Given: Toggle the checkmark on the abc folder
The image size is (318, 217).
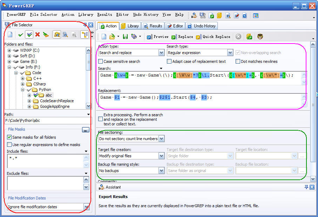Looking at the screenshot, I should 36,95.
